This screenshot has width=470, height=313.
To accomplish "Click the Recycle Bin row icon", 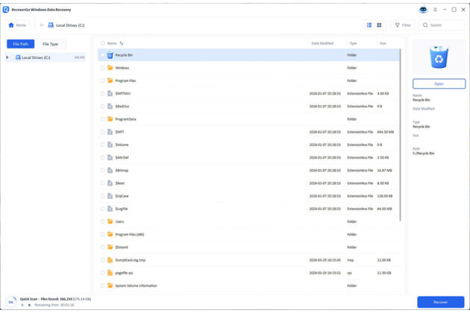I will (x=110, y=55).
